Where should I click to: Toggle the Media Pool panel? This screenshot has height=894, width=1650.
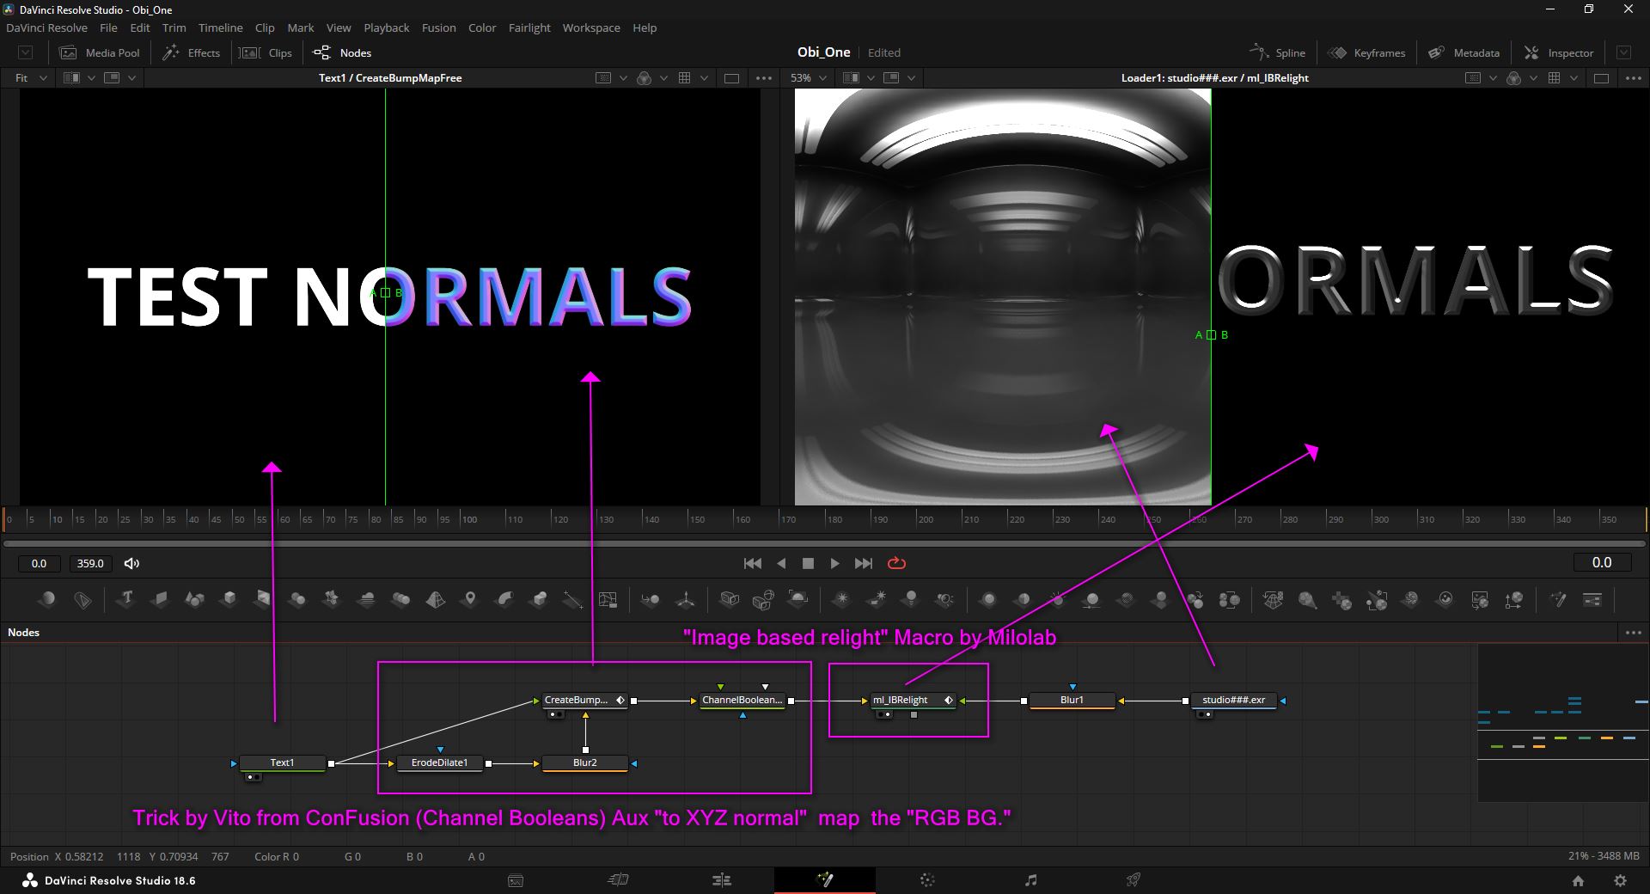[99, 52]
